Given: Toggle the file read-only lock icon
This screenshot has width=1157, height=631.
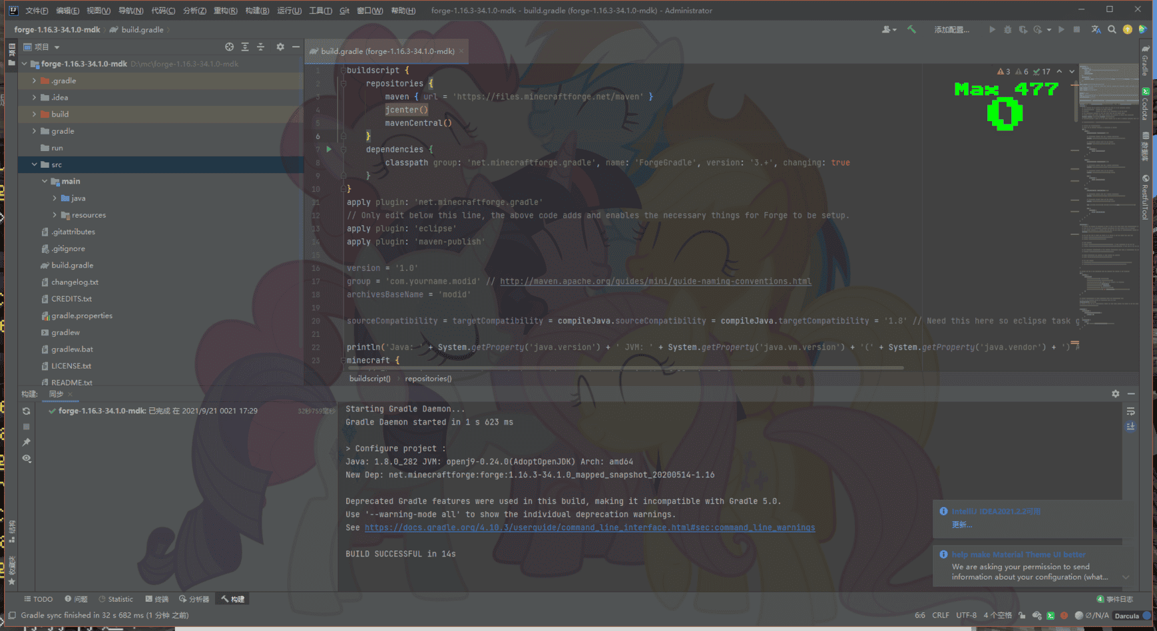Looking at the screenshot, I should [1022, 616].
